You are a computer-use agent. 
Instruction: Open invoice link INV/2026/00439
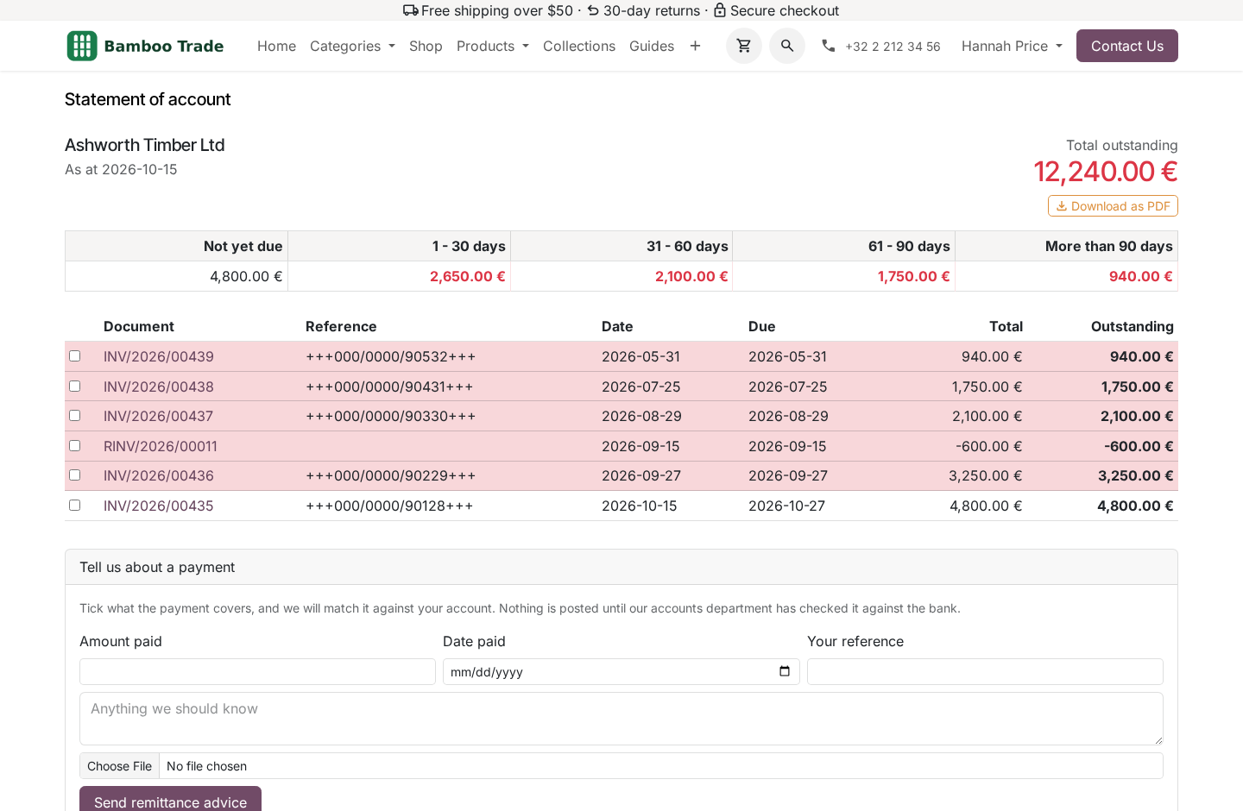click(159, 356)
